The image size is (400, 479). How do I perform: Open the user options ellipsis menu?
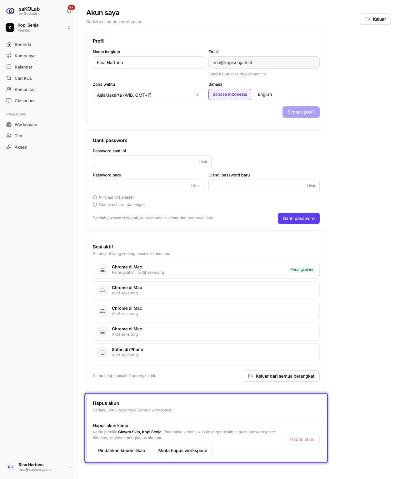click(69, 467)
